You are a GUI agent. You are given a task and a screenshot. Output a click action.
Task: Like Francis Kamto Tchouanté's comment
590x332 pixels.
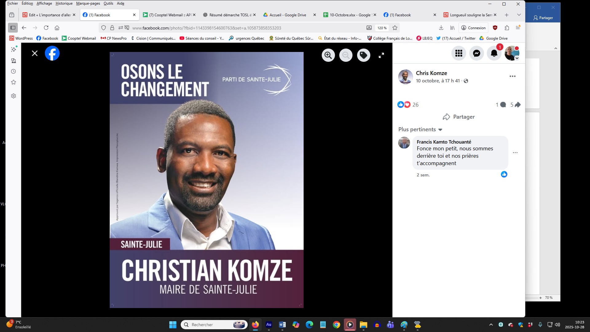(x=504, y=175)
